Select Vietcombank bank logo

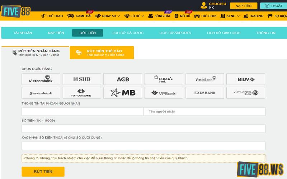click(41, 79)
